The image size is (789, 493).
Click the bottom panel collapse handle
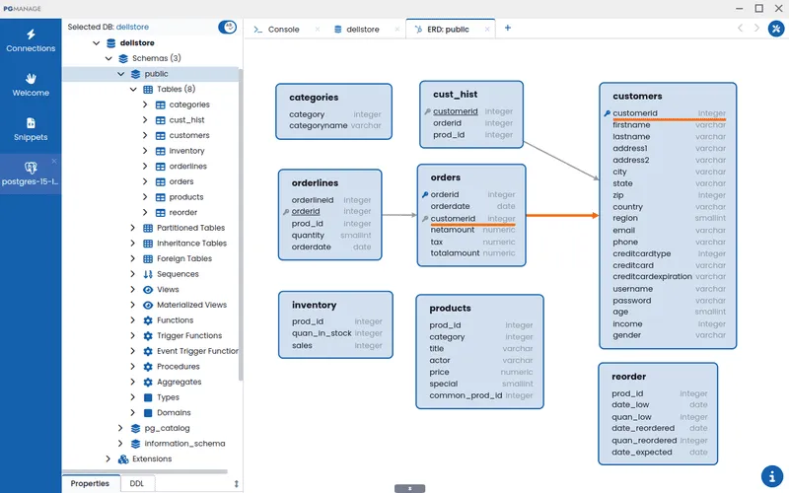[x=409, y=488]
